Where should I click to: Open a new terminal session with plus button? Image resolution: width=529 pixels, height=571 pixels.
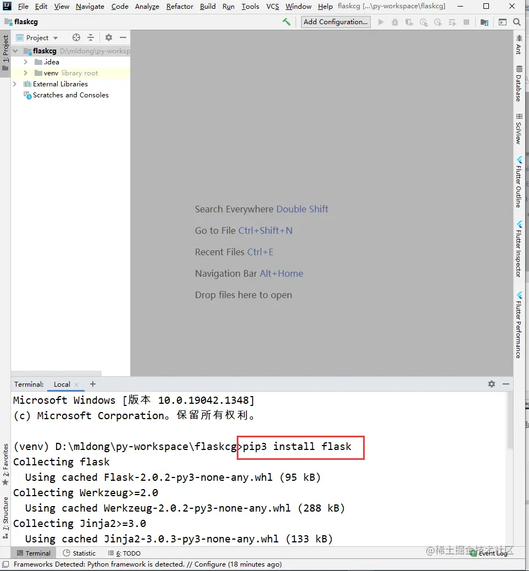pos(92,384)
